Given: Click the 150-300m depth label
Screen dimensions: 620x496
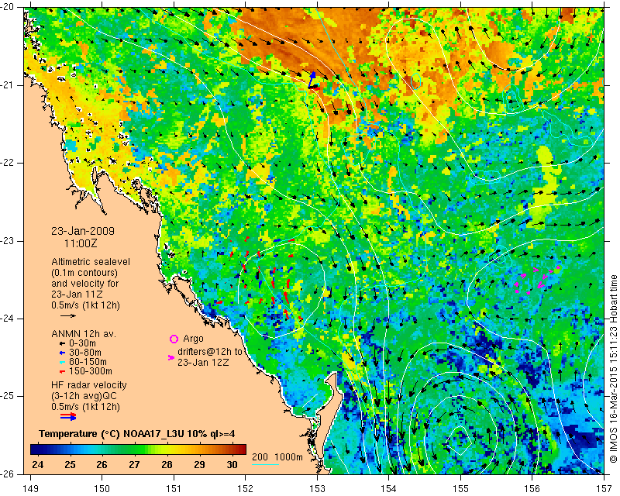Looking at the screenshot, I should click(91, 371).
